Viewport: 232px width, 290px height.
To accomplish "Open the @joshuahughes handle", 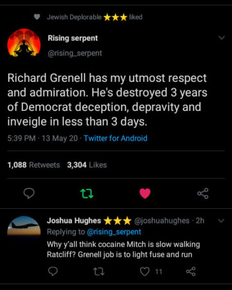I will point(162,220).
